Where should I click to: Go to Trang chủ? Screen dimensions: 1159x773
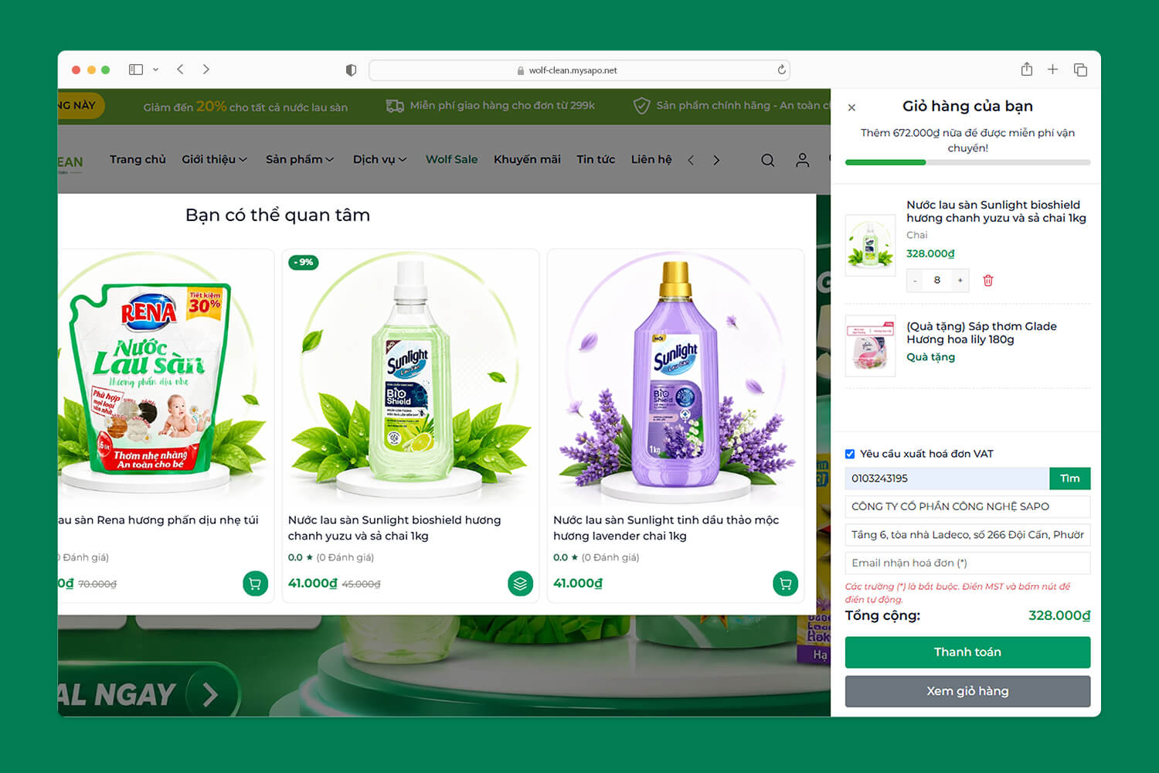[x=138, y=159]
